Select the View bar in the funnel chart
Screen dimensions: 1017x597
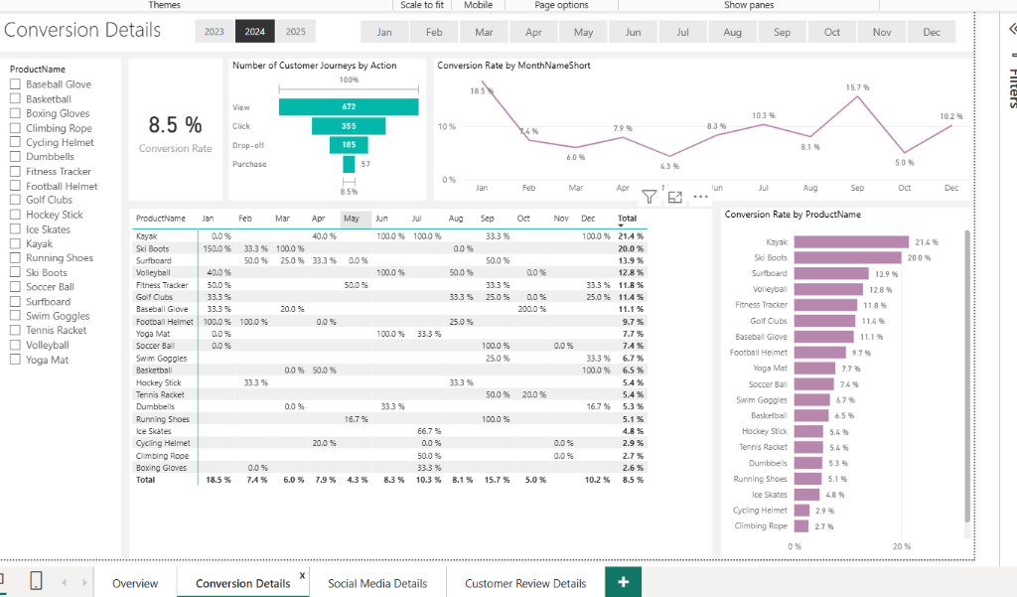[349, 106]
